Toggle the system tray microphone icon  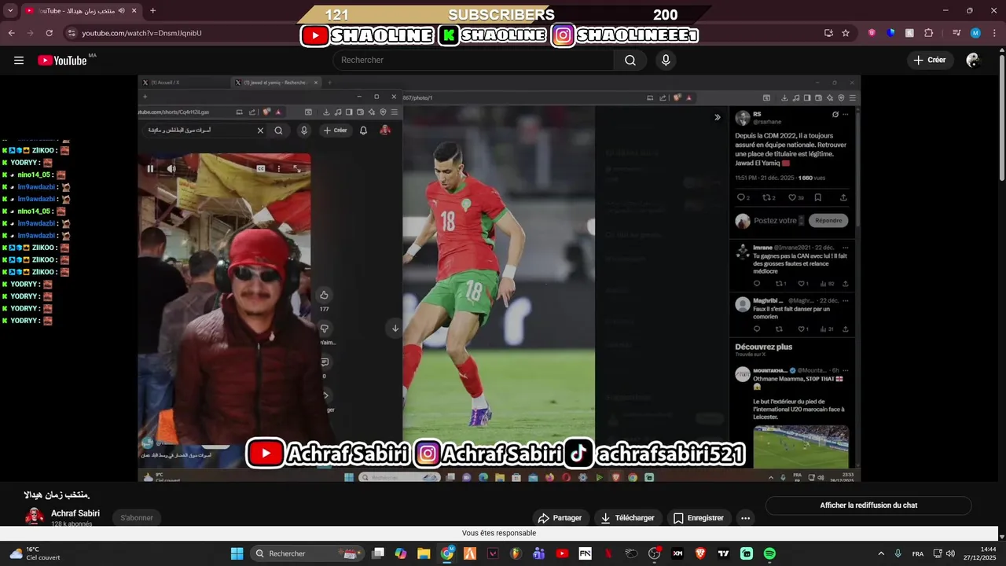[x=898, y=553]
